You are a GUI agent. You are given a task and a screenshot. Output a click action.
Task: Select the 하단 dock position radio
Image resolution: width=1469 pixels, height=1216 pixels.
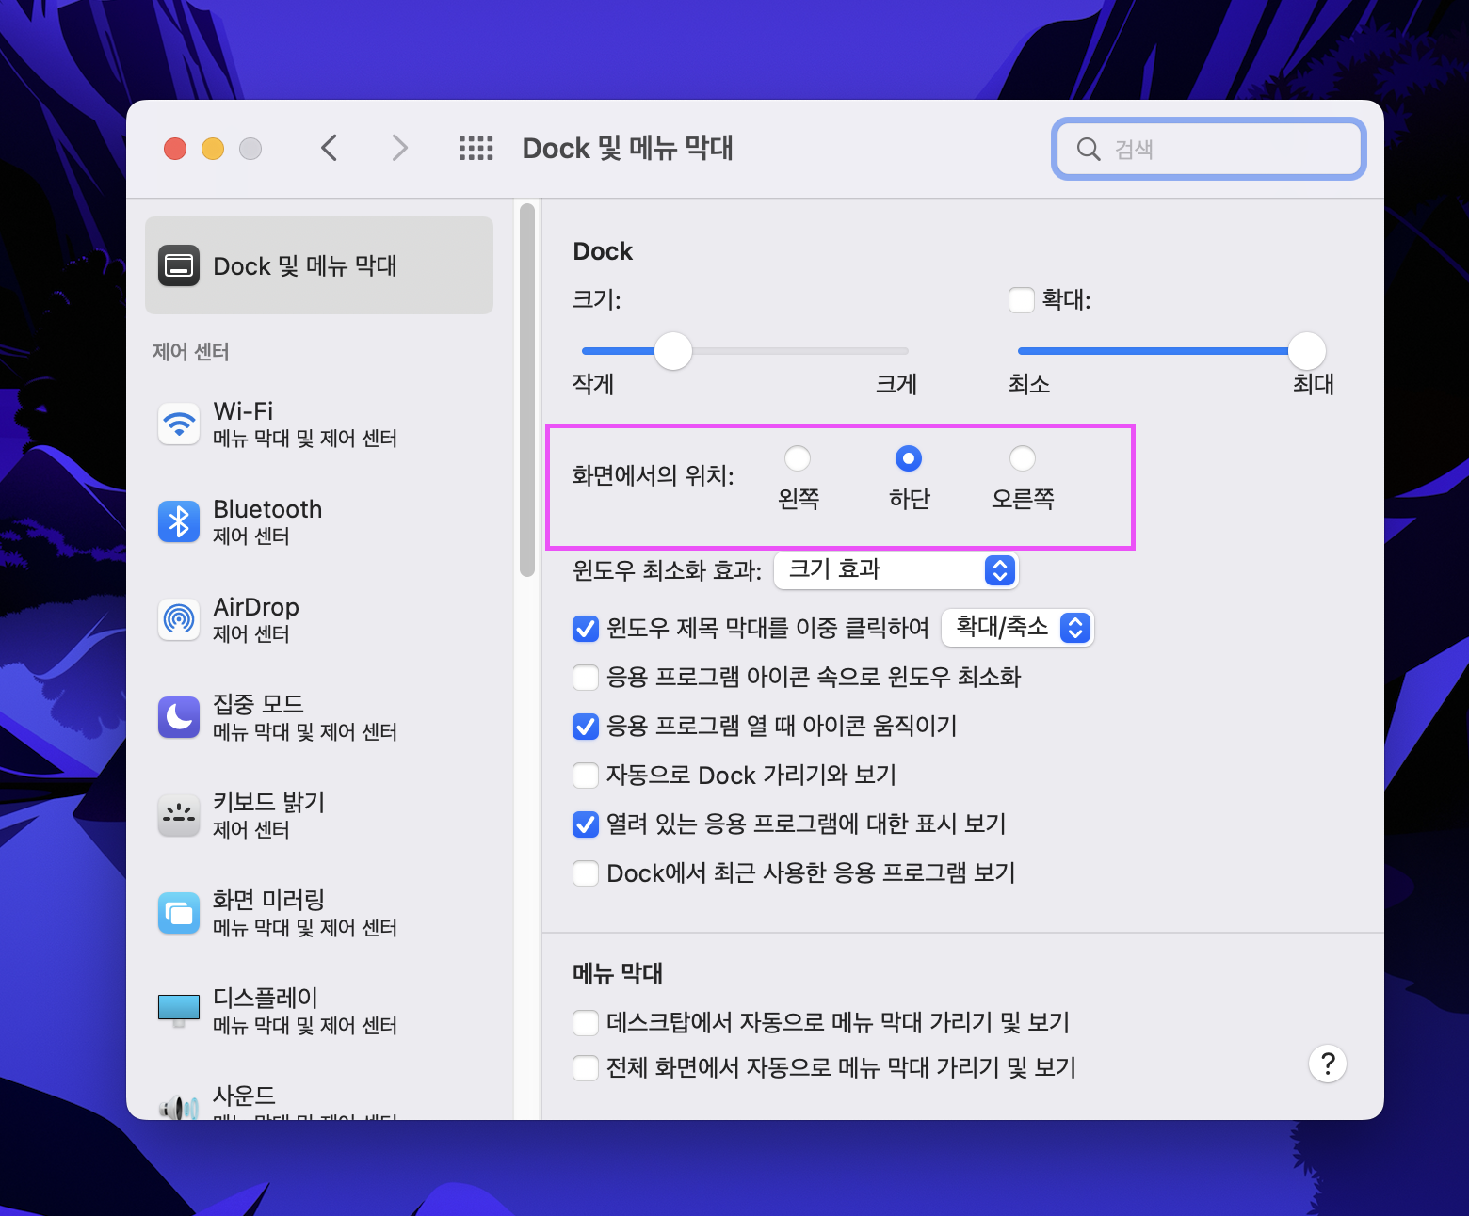pos(909,458)
